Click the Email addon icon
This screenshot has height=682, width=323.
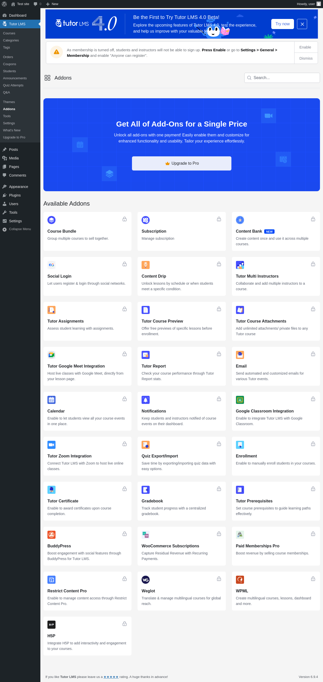pyautogui.click(x=240, y=355)
